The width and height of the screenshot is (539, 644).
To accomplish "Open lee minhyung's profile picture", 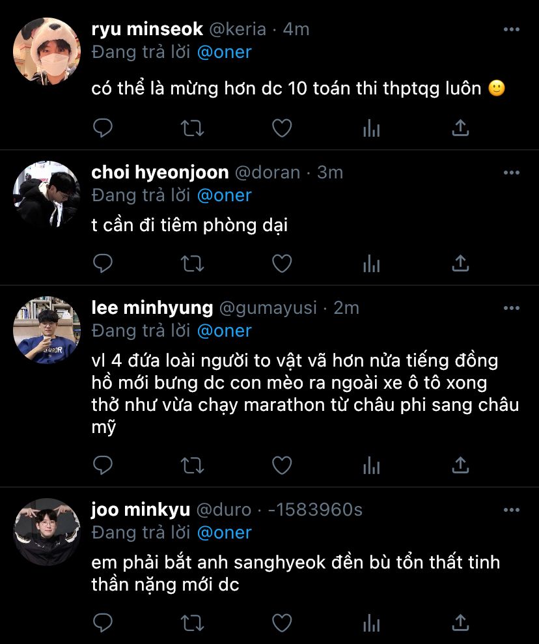I will pos(46,330).
